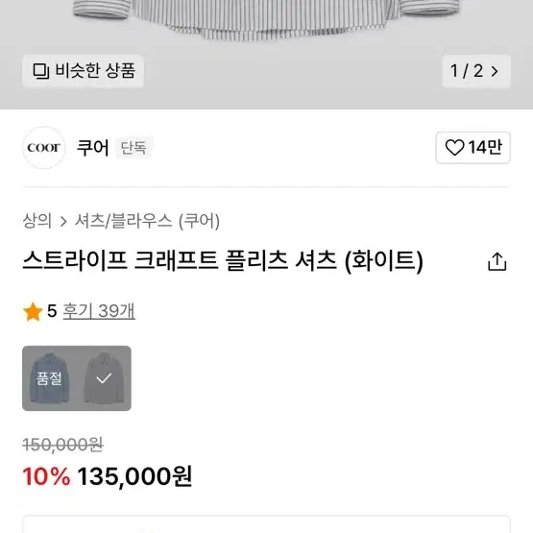Open the coor brand logo
Screen dimensions: 533x533
coord(44,148)
